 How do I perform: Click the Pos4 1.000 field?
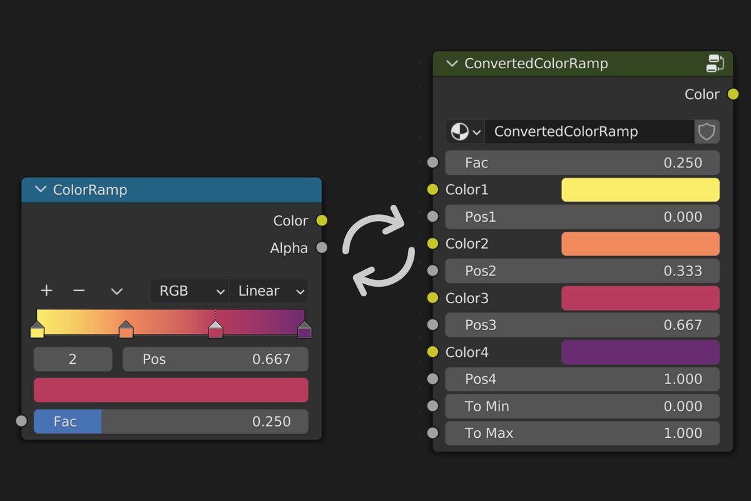(x=583, y=379)
